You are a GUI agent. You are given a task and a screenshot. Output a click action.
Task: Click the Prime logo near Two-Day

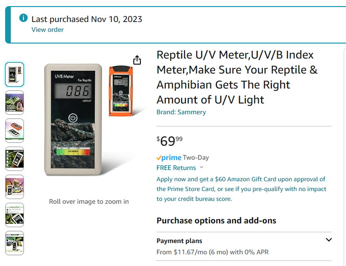(169, 158)
